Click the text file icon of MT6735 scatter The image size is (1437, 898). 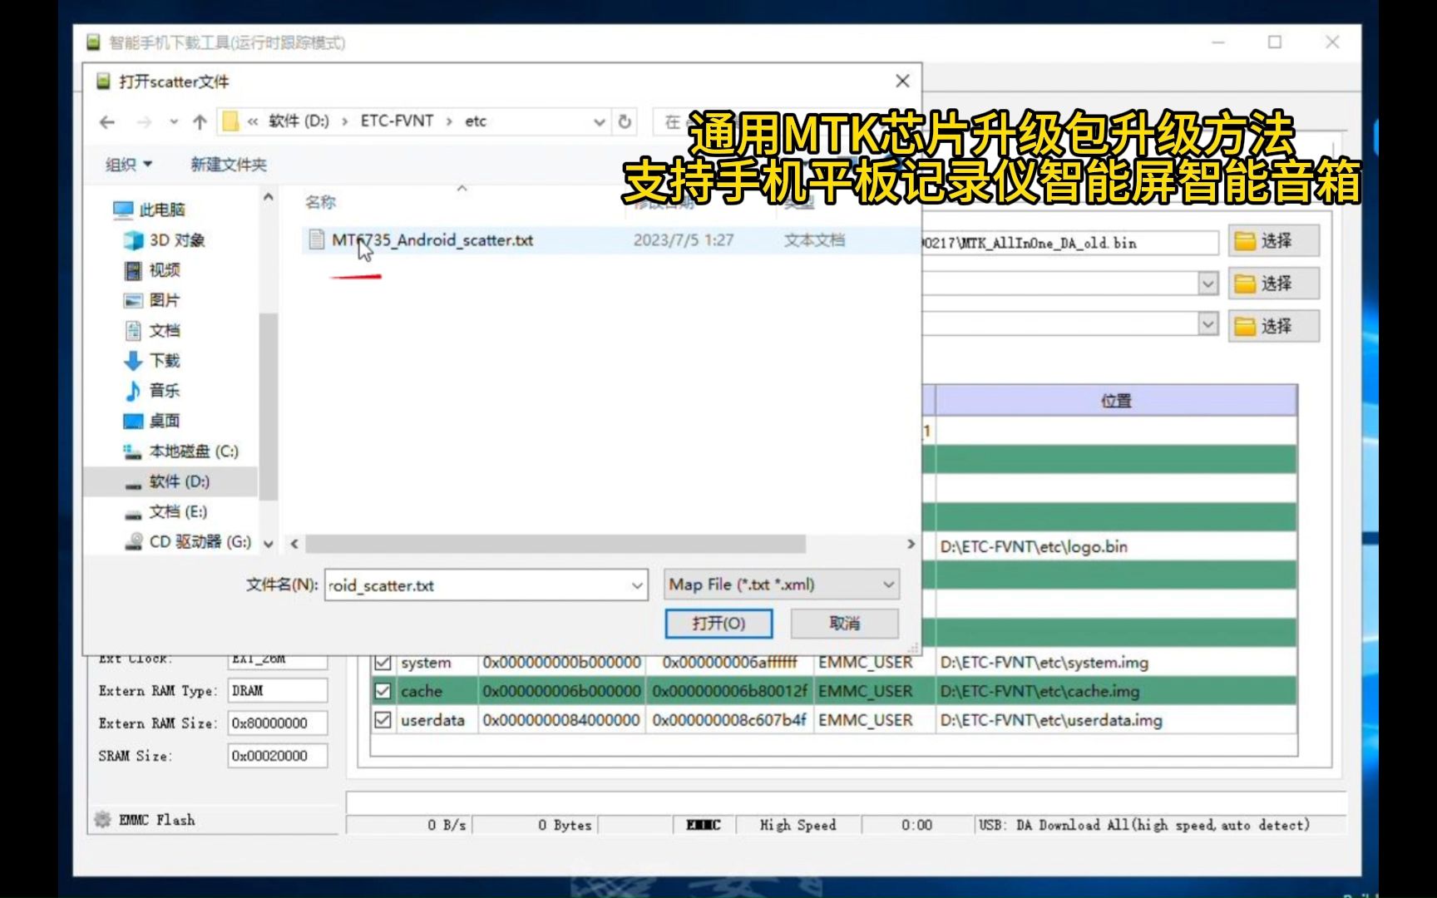coord(316,240)
